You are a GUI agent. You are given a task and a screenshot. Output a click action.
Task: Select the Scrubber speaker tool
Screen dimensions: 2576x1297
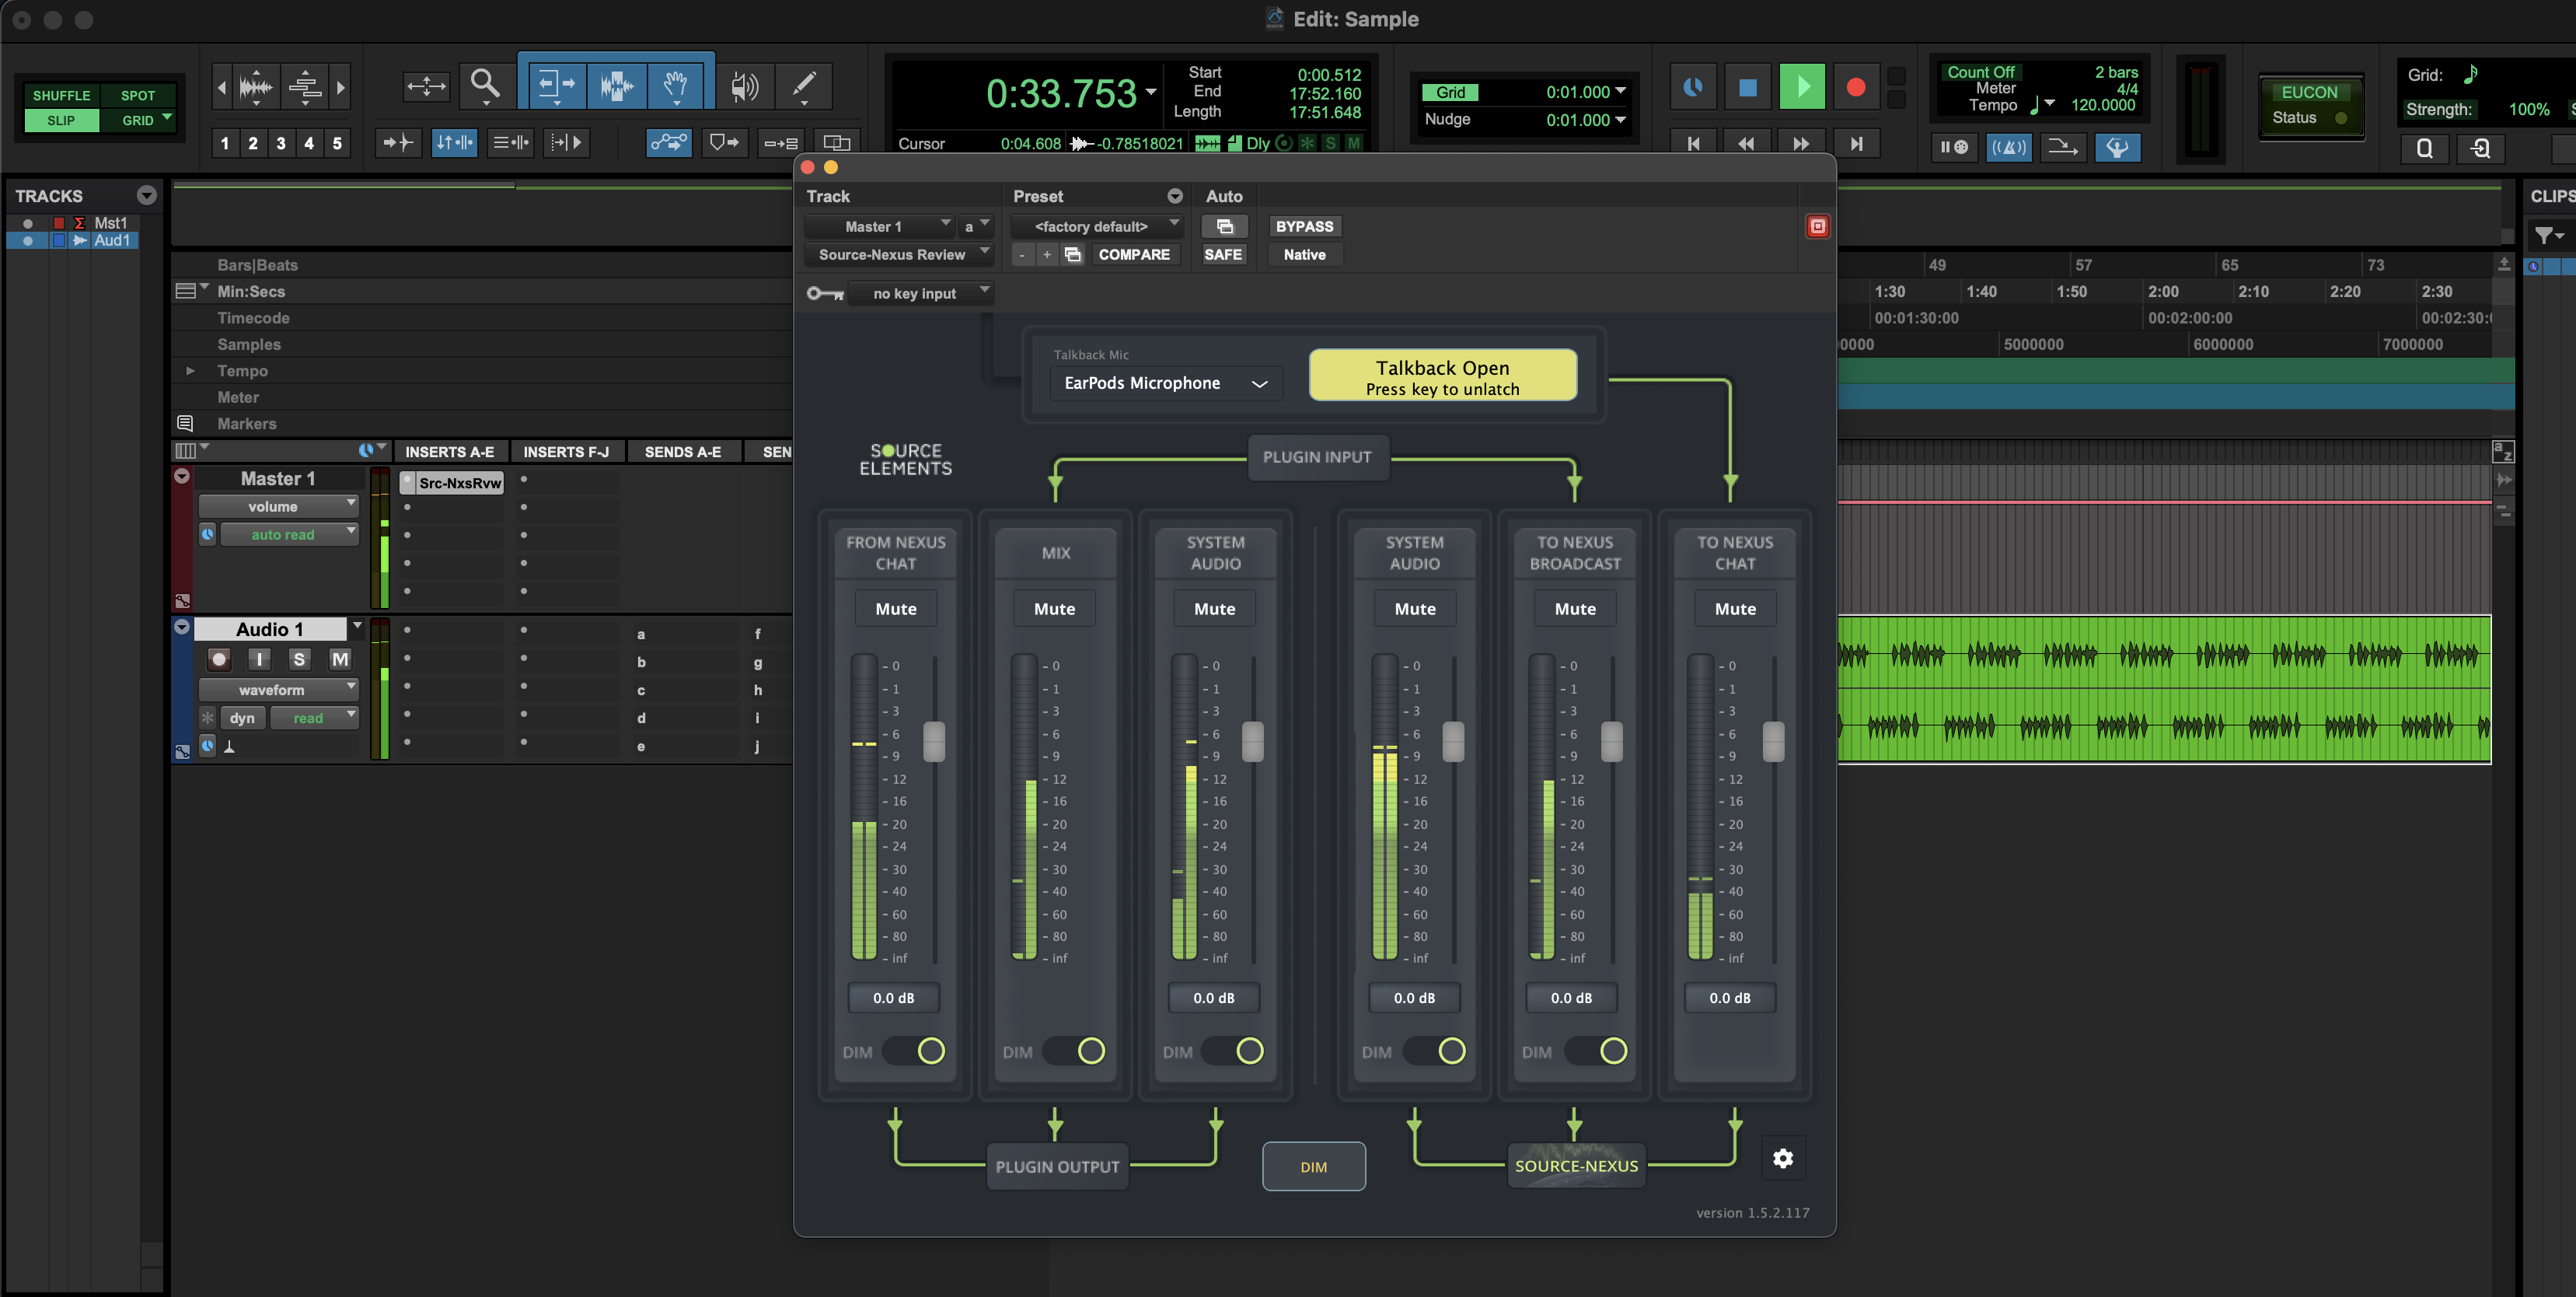(743, 87)
